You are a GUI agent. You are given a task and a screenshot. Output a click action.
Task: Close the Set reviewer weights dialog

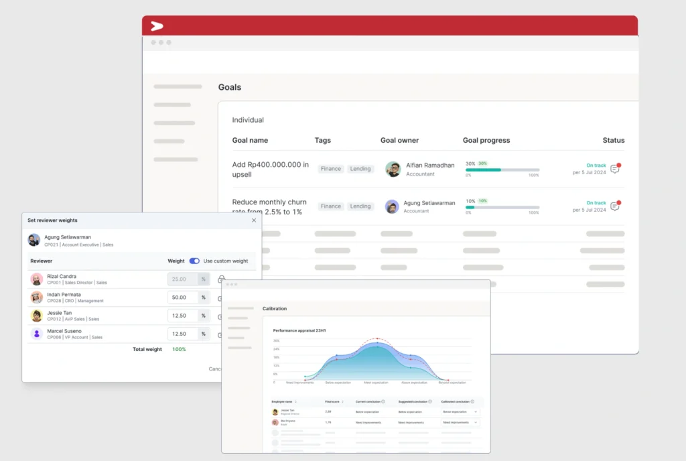254,220
